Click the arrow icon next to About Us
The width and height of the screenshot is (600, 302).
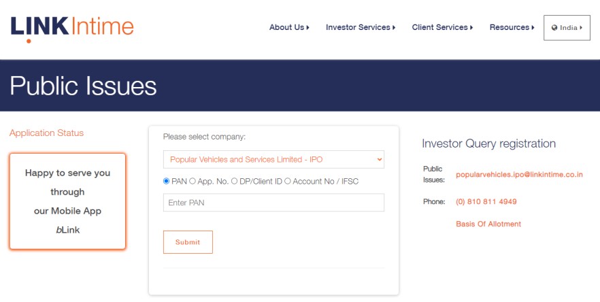307,28
